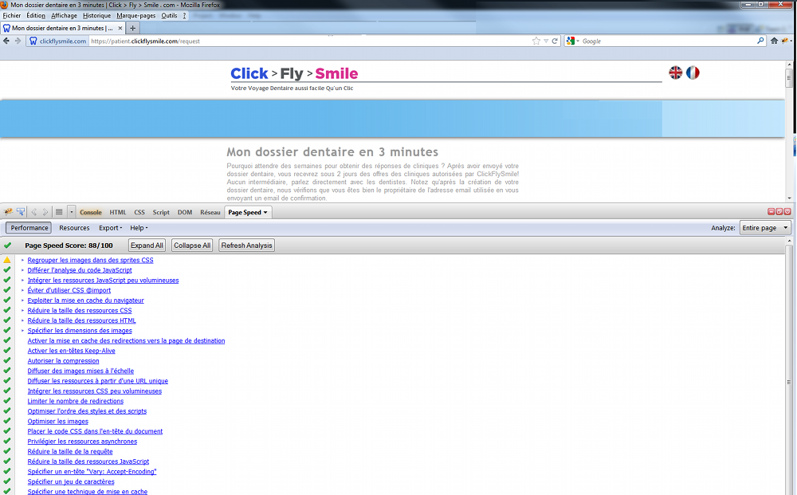The width and height of the screenshot is (797, 495).
Task: Open the Outils menu
Action: pos(169,15)
